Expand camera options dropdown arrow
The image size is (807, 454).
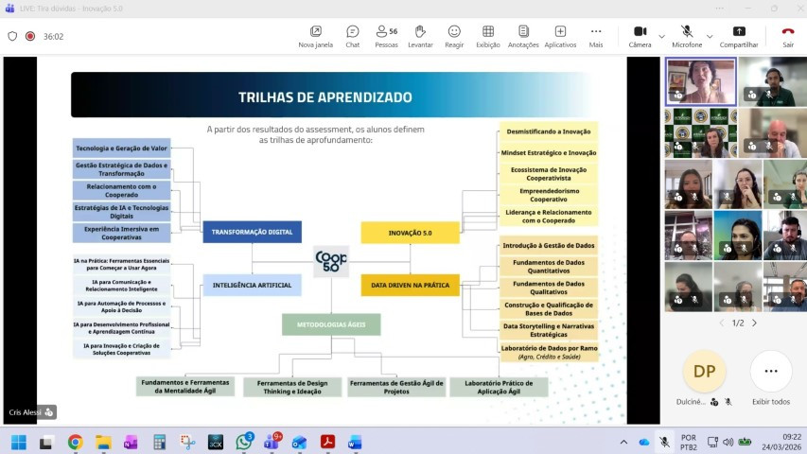[x=661, y=36]
